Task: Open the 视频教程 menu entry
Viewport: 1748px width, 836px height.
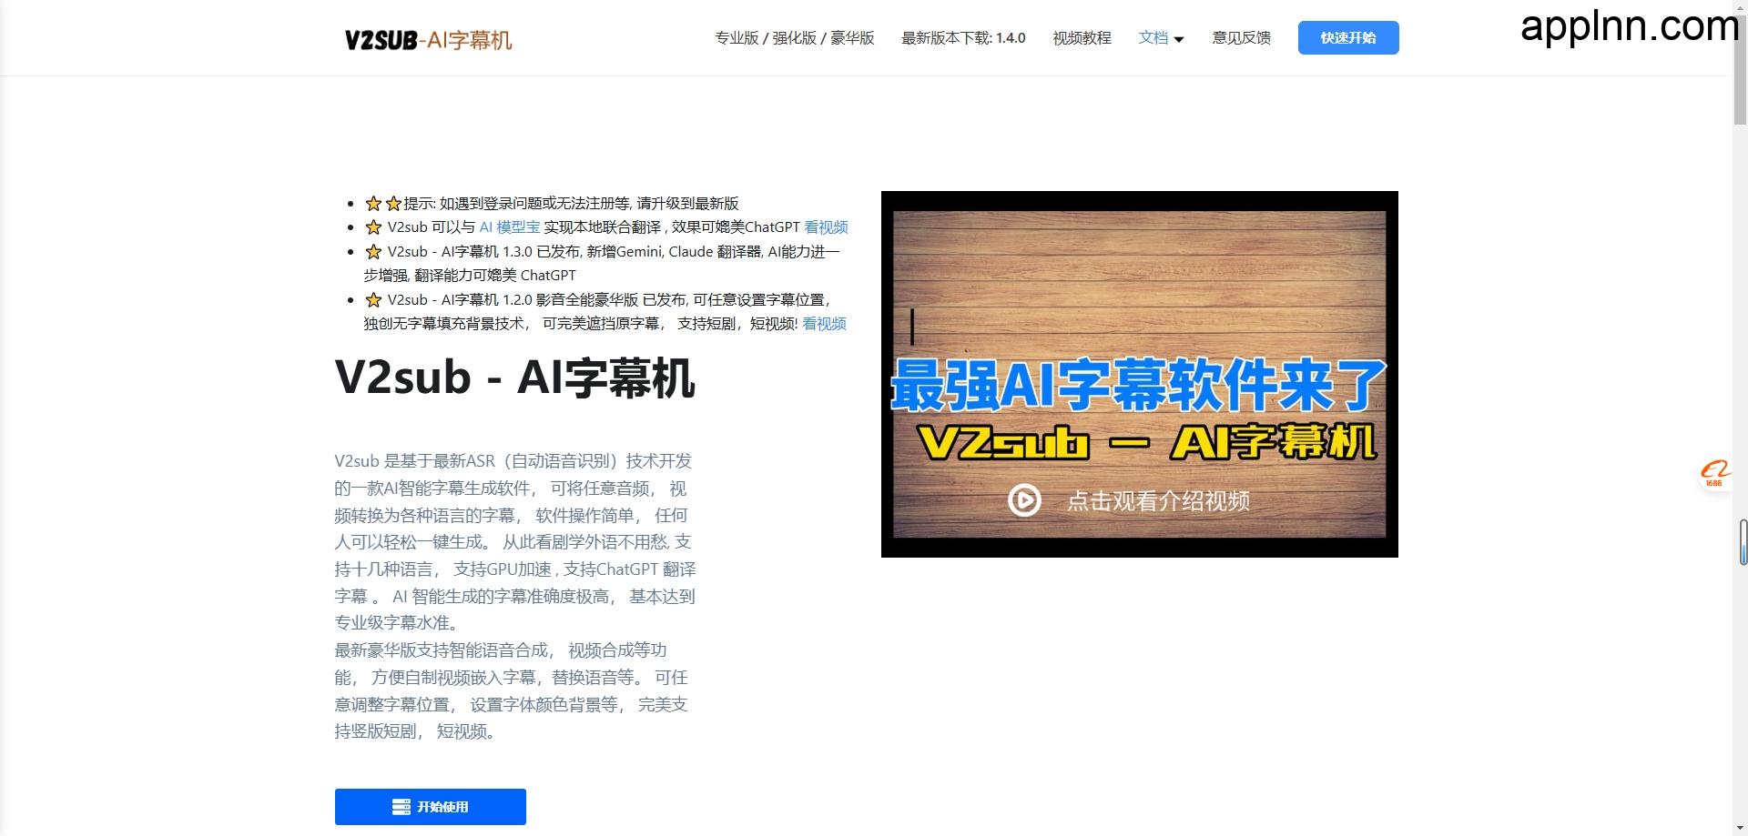Action: 1082,38
